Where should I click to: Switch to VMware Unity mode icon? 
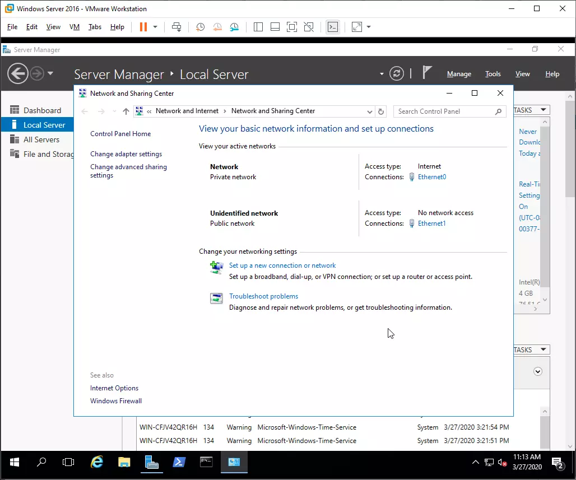[x=309, y=27]
